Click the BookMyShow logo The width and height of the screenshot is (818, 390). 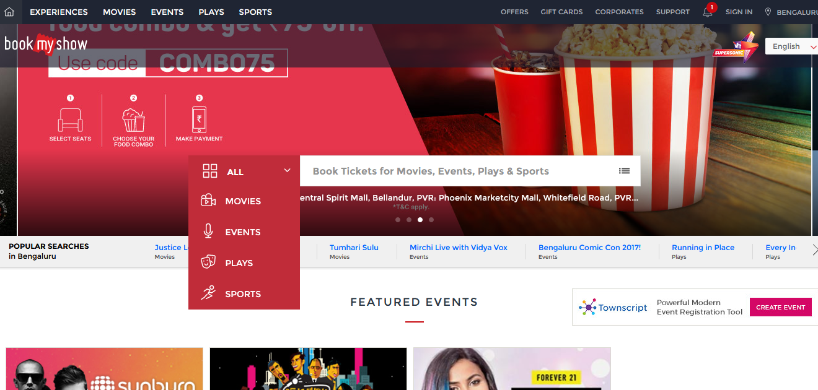tap(46, 44)
